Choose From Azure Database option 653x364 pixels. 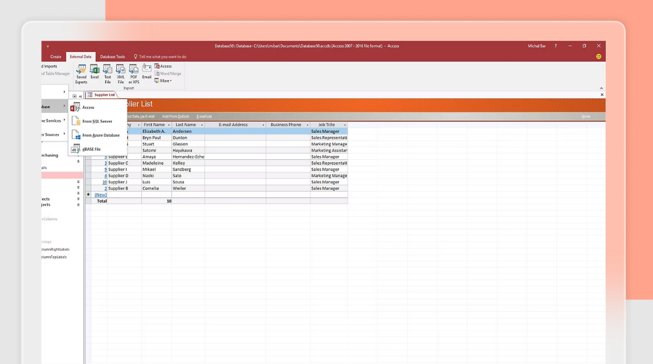(101, 135)
